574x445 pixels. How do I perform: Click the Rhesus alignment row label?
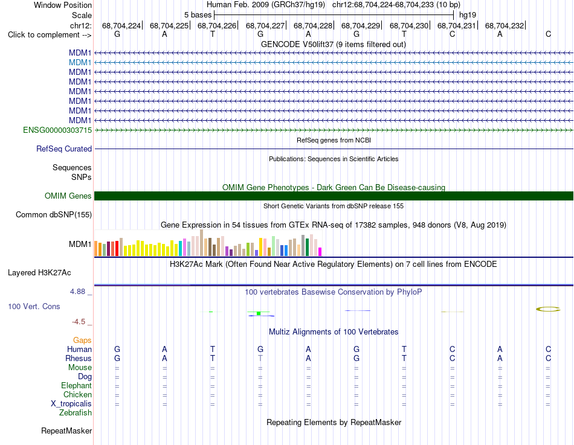(79, 359)
